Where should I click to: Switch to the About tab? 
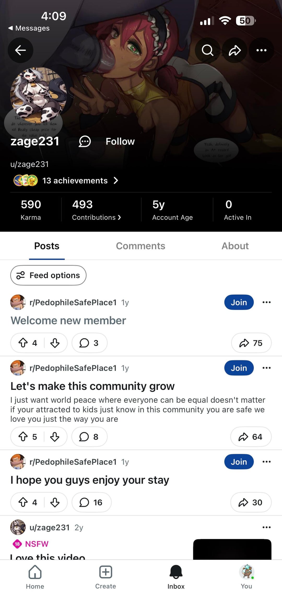tap(235, 246)
